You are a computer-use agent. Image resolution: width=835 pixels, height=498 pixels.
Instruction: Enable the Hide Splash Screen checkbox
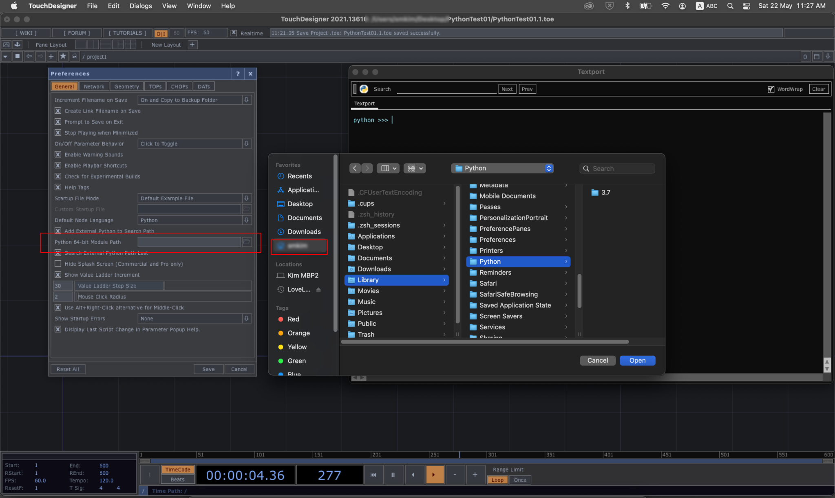click(x=58, y=264)
